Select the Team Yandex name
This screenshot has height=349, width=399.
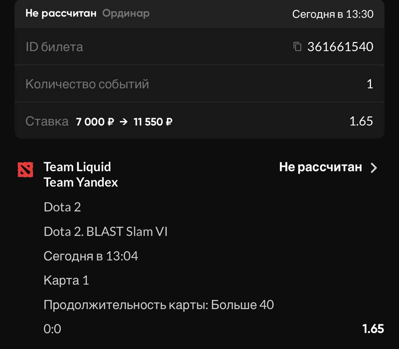point(81,182)
